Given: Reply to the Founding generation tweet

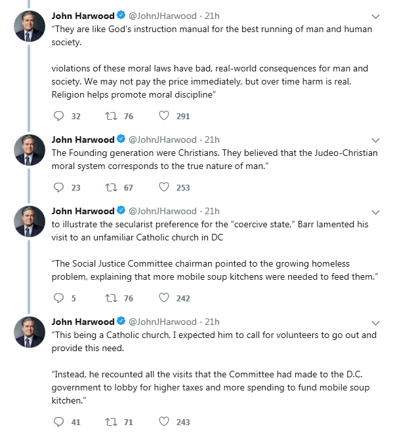Looking at the screenshot, I should point(58,187).
